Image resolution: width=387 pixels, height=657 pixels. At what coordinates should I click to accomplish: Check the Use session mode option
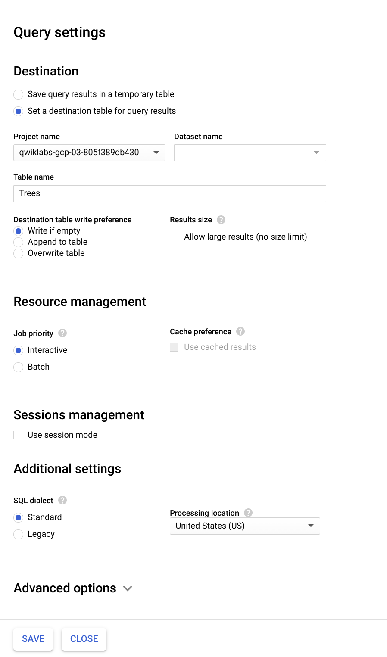17,435
